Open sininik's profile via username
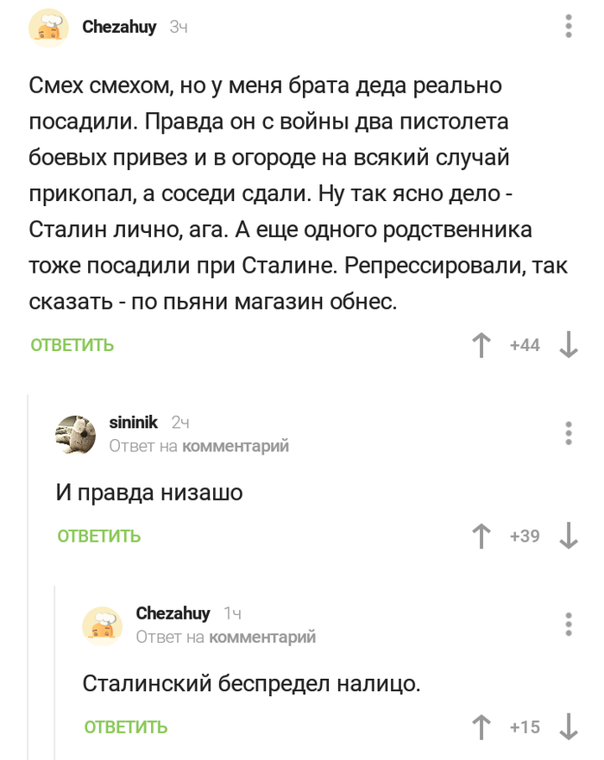The width and height of the screenshot is (604, 760). coord(134,422)
